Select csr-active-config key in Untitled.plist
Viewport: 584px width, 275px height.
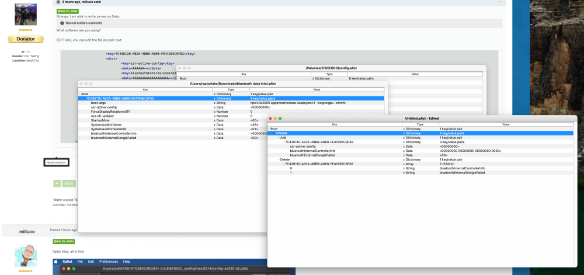point(303,146)
